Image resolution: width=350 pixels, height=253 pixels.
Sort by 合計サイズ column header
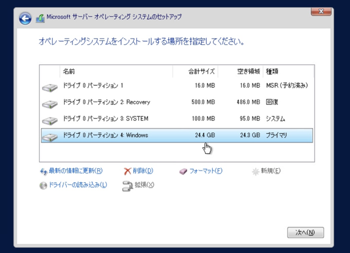pyautogui.click(x=195, y=71)
